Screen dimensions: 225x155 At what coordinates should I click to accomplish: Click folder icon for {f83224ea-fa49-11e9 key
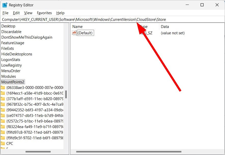click(3, 127)
